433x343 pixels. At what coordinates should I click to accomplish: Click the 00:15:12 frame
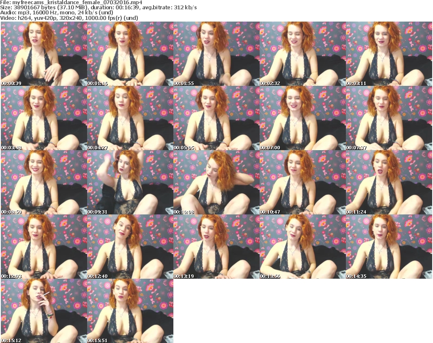[44, 311]
